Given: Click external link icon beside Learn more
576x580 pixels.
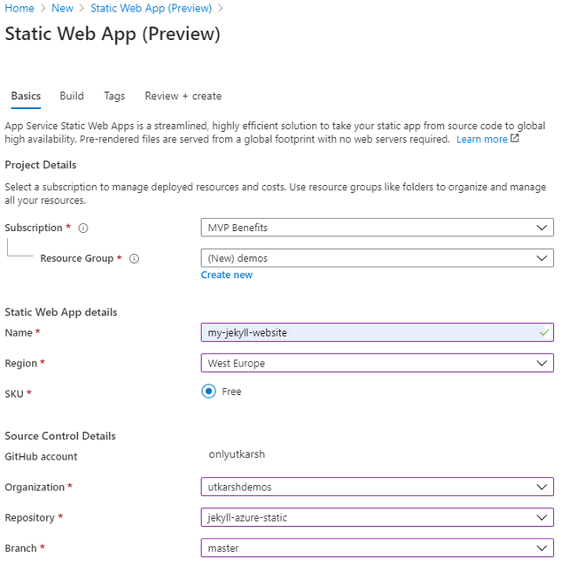Looking at the screenshot, I should pyautogui.click(x=515, y=139).
